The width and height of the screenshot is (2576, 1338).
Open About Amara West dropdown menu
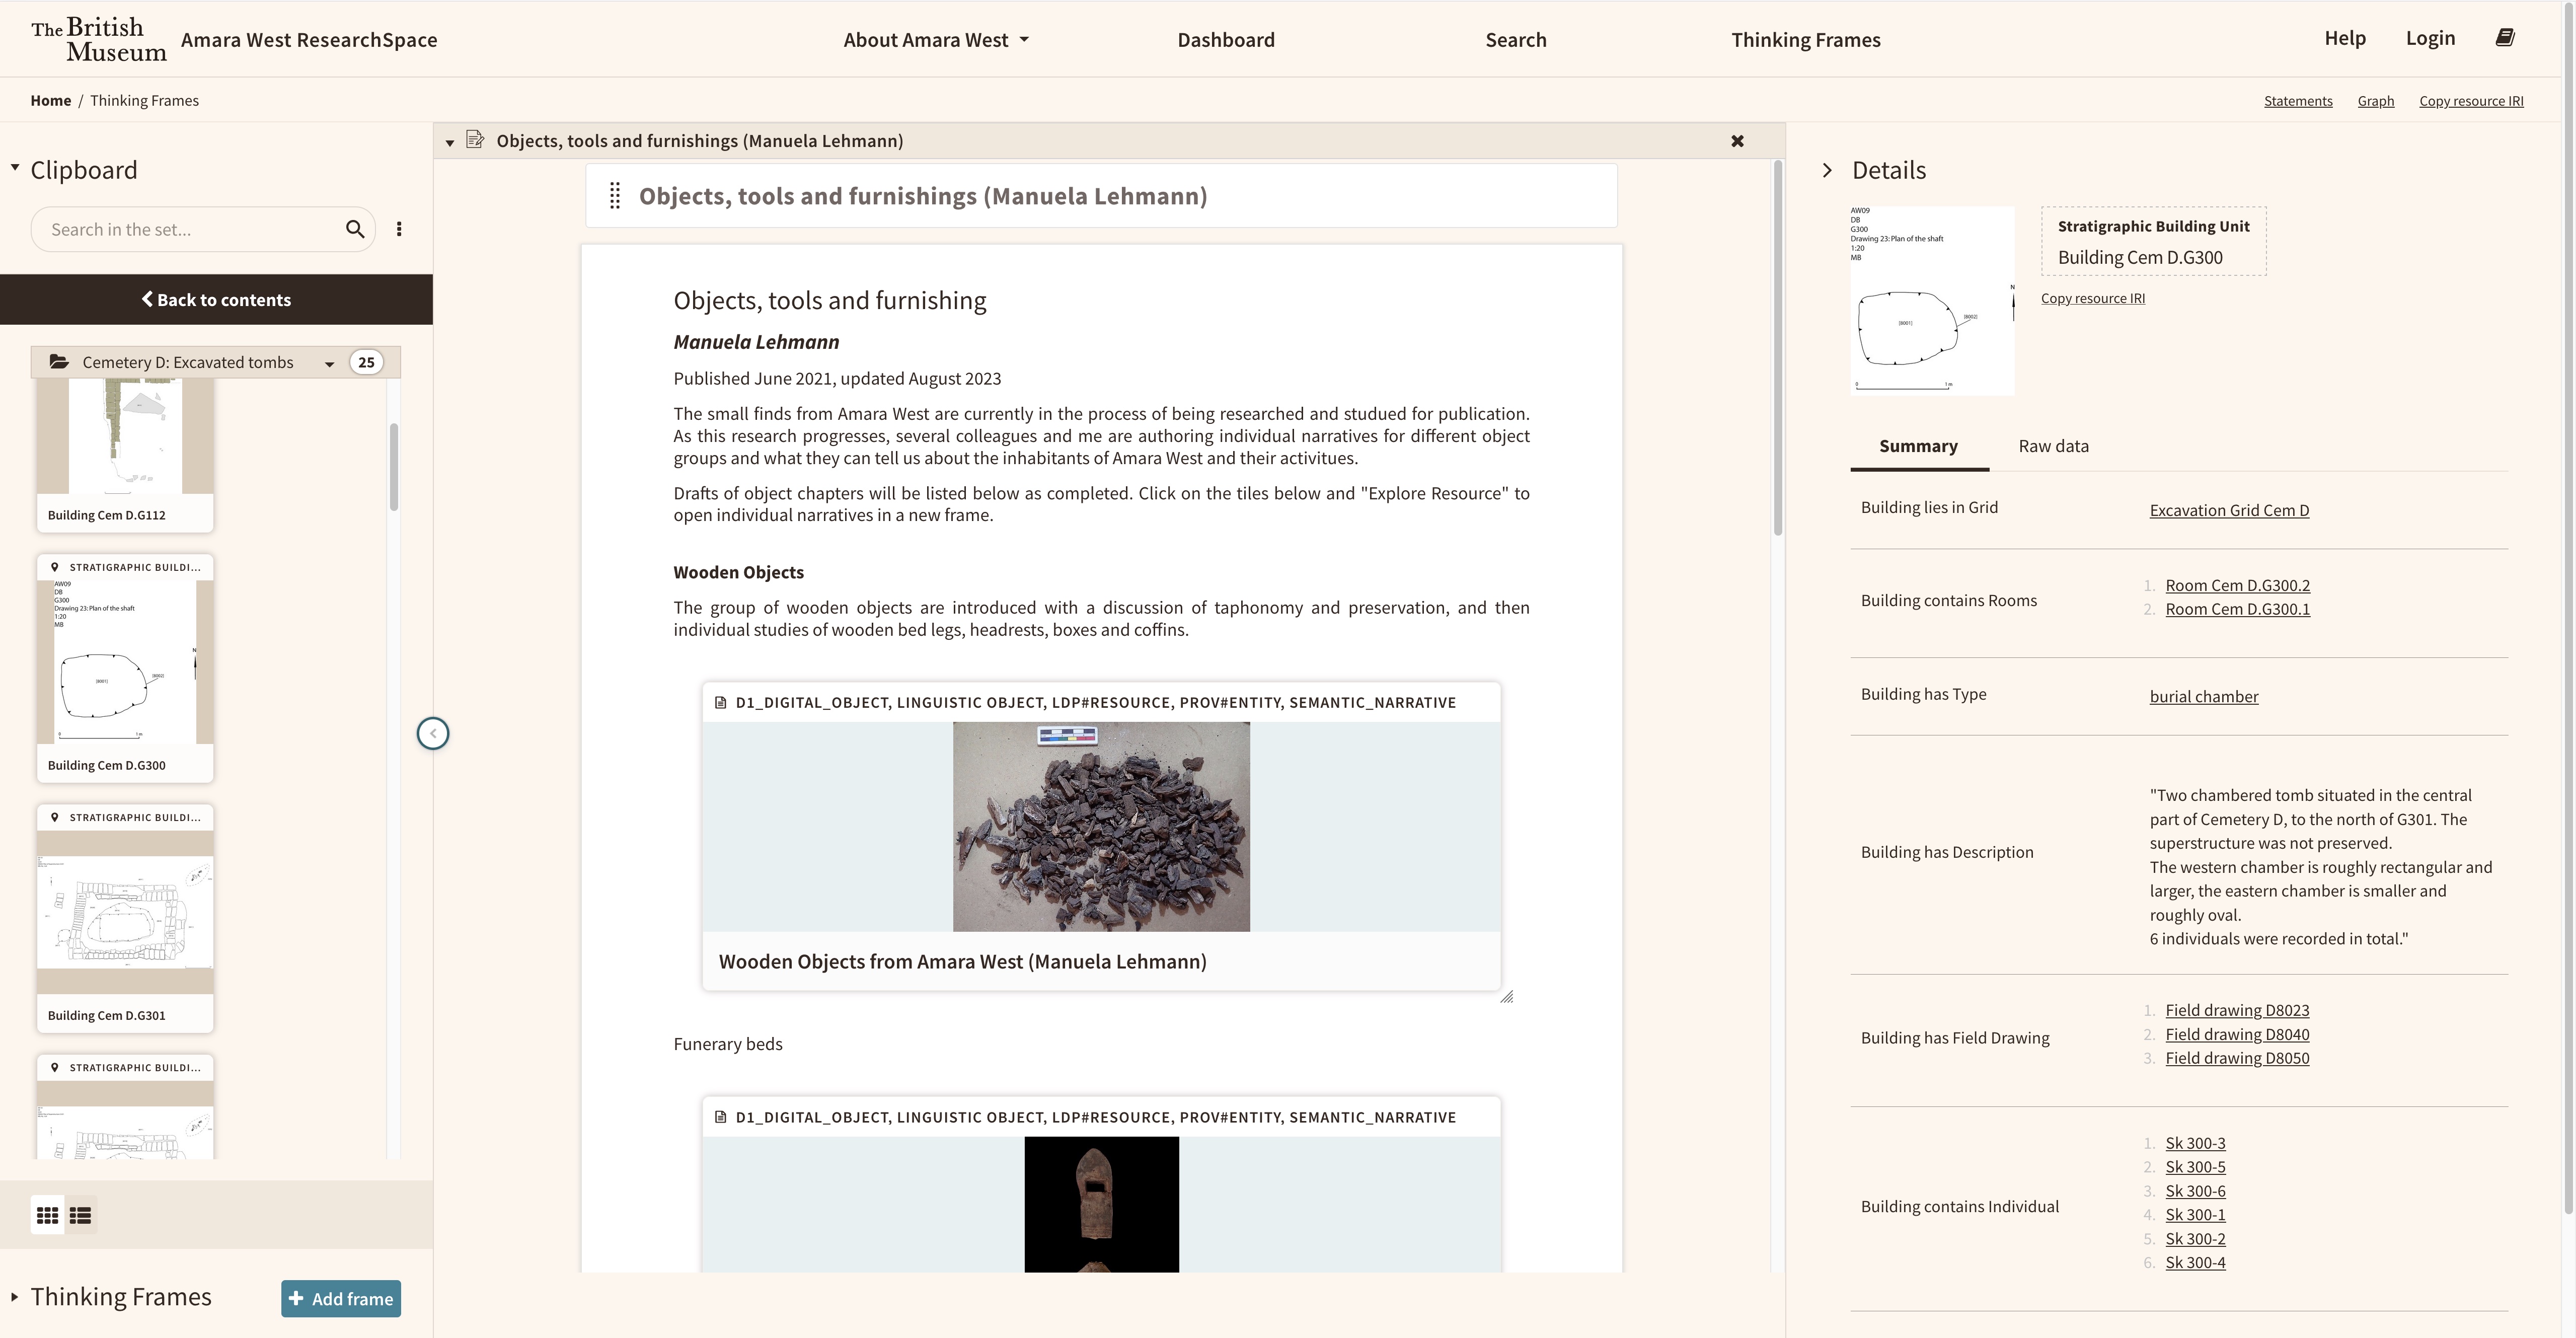tap(935, 40)
